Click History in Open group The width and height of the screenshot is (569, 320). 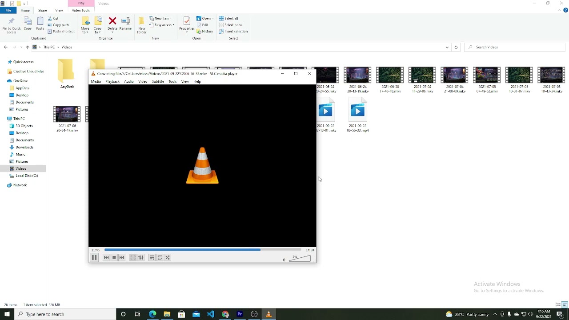205,32
